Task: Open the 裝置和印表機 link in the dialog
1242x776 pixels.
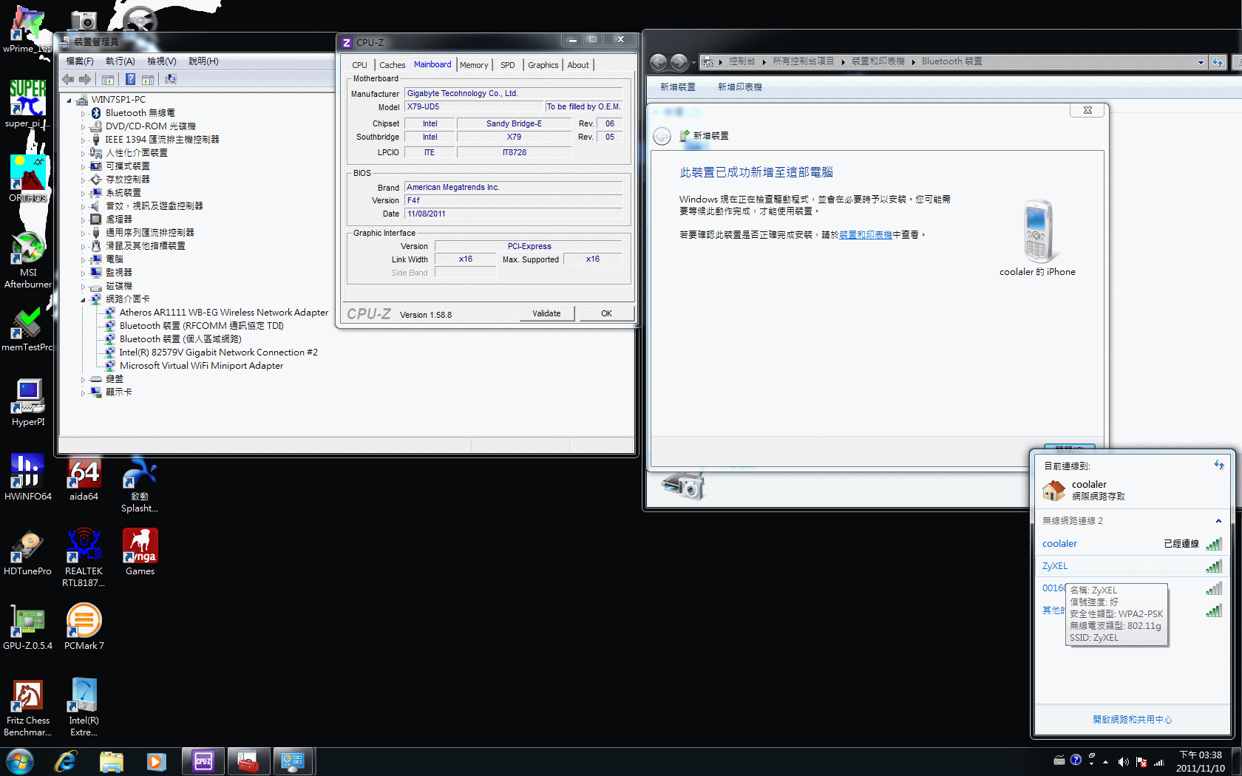Action: click(x=866, y=235)
